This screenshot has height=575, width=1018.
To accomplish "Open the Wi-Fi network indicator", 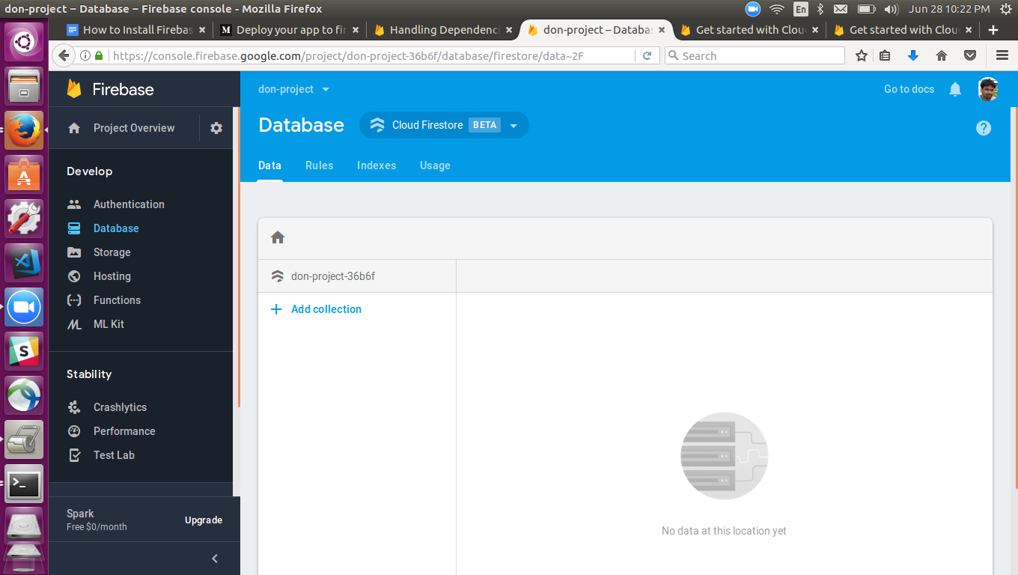I will [x=777, y=9].
